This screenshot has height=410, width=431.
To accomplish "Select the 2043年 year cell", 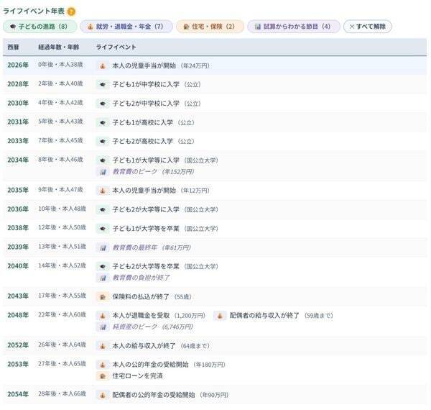I will click(18, 296).
